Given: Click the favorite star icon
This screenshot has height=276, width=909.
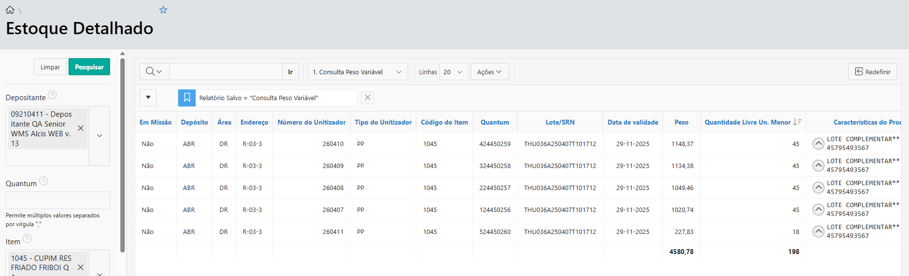Looking at the screenshot, I should click(163, 10).
